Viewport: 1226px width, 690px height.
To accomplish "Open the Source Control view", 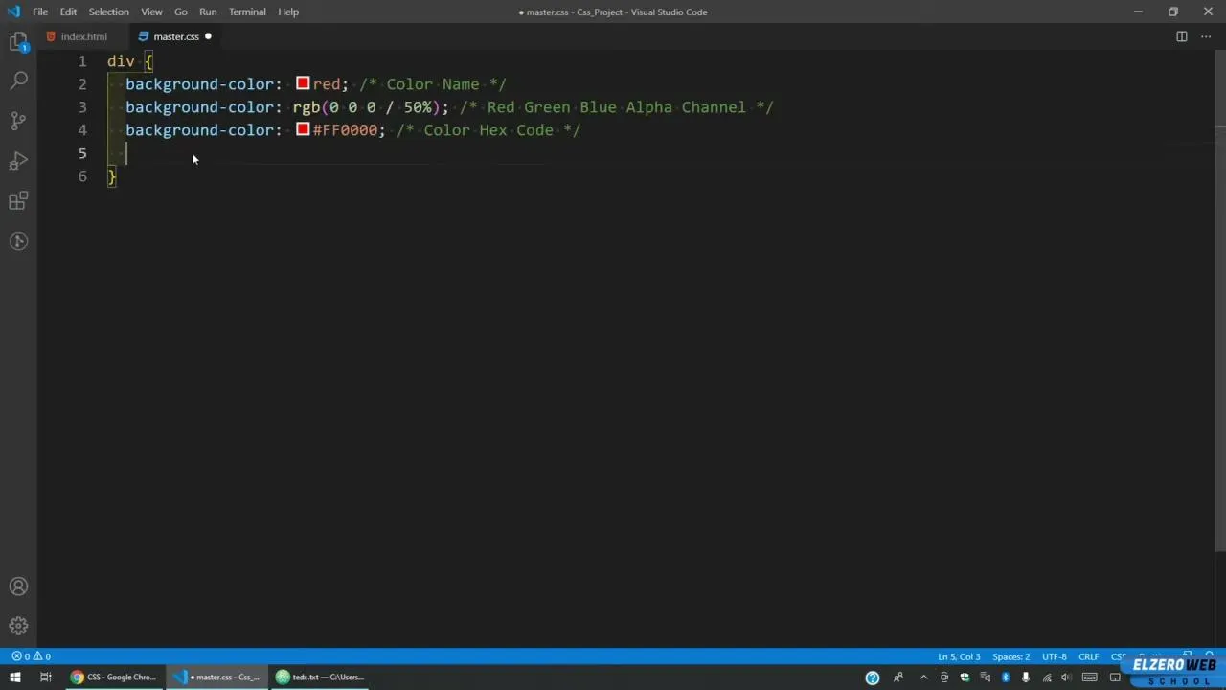I will pos(18,122).
